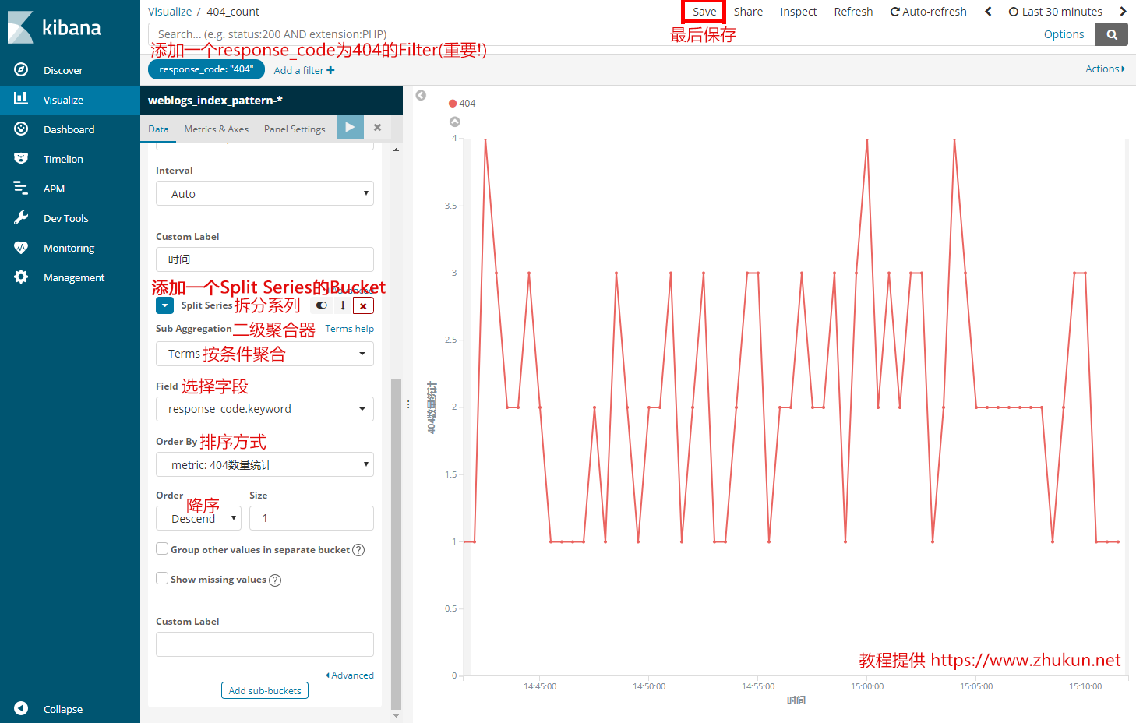Viewport: 1136px width, 723px height.
Task: Open Auto-refresh settings
Action: [x=929, y=12]
